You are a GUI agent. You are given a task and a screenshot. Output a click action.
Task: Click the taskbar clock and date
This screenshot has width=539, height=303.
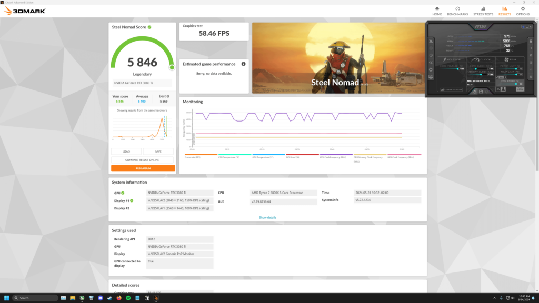(x=524, y=298)
